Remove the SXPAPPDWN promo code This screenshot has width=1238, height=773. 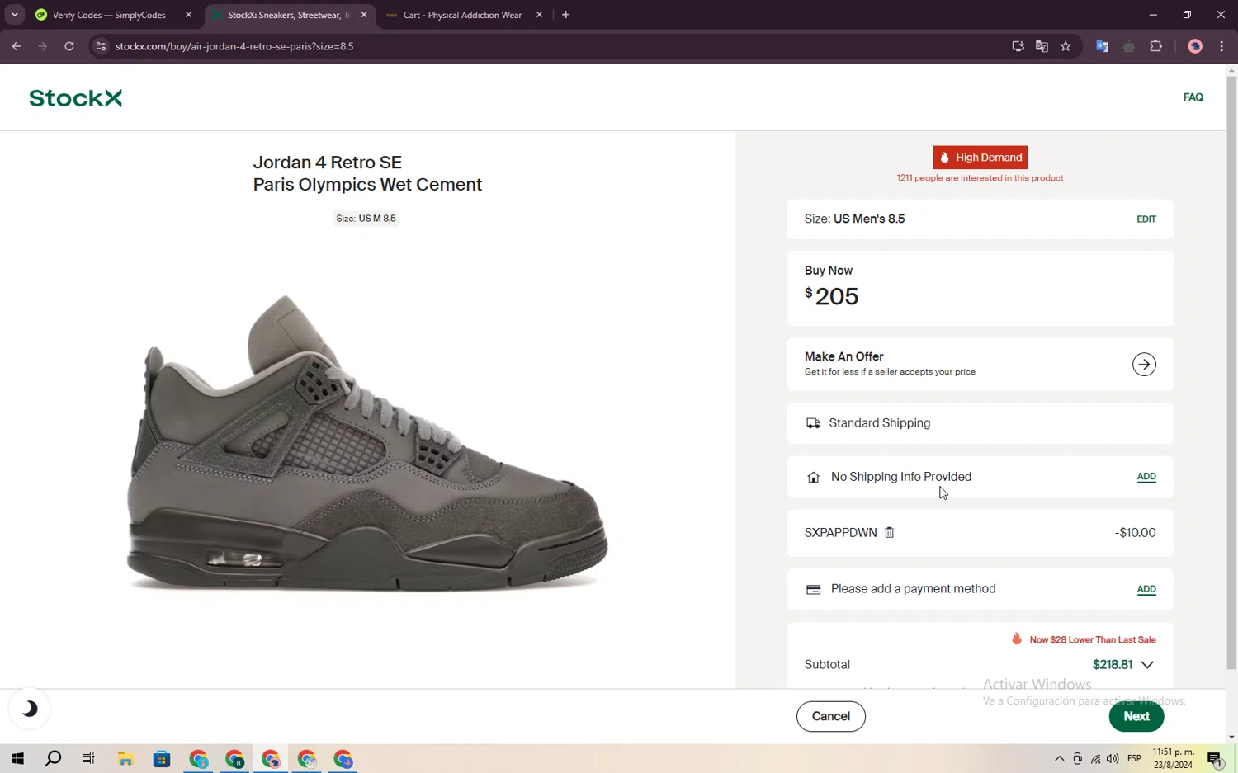coord(890,533)
